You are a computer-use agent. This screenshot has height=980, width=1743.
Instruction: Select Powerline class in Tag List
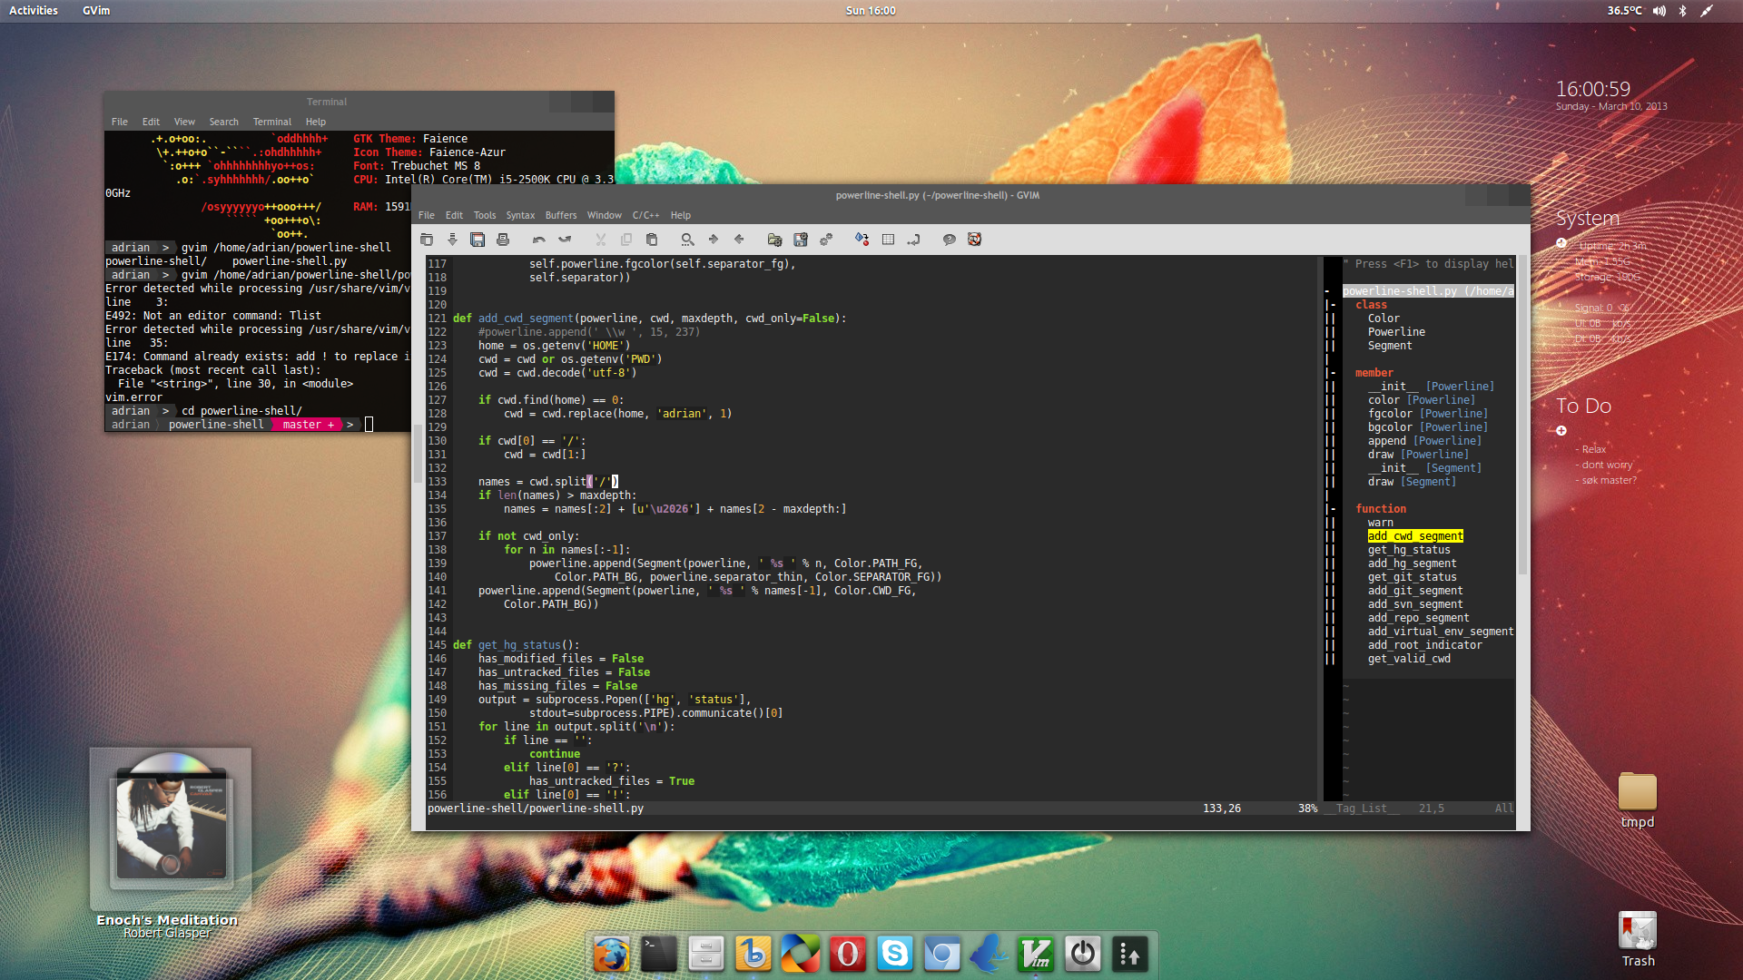coord(1396,332)
